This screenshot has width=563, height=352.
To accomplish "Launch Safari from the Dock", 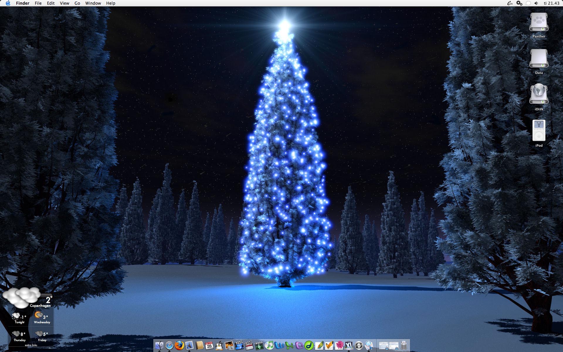I will [x=169, y=345].
